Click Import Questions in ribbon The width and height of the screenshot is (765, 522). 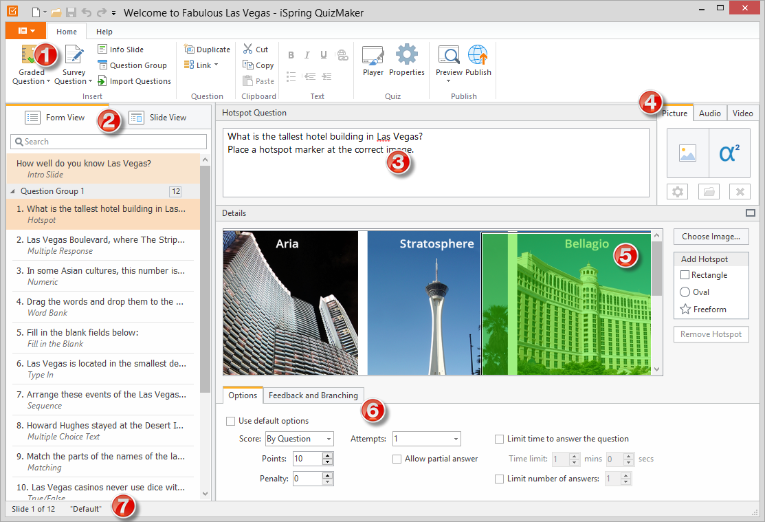(134, 81)
